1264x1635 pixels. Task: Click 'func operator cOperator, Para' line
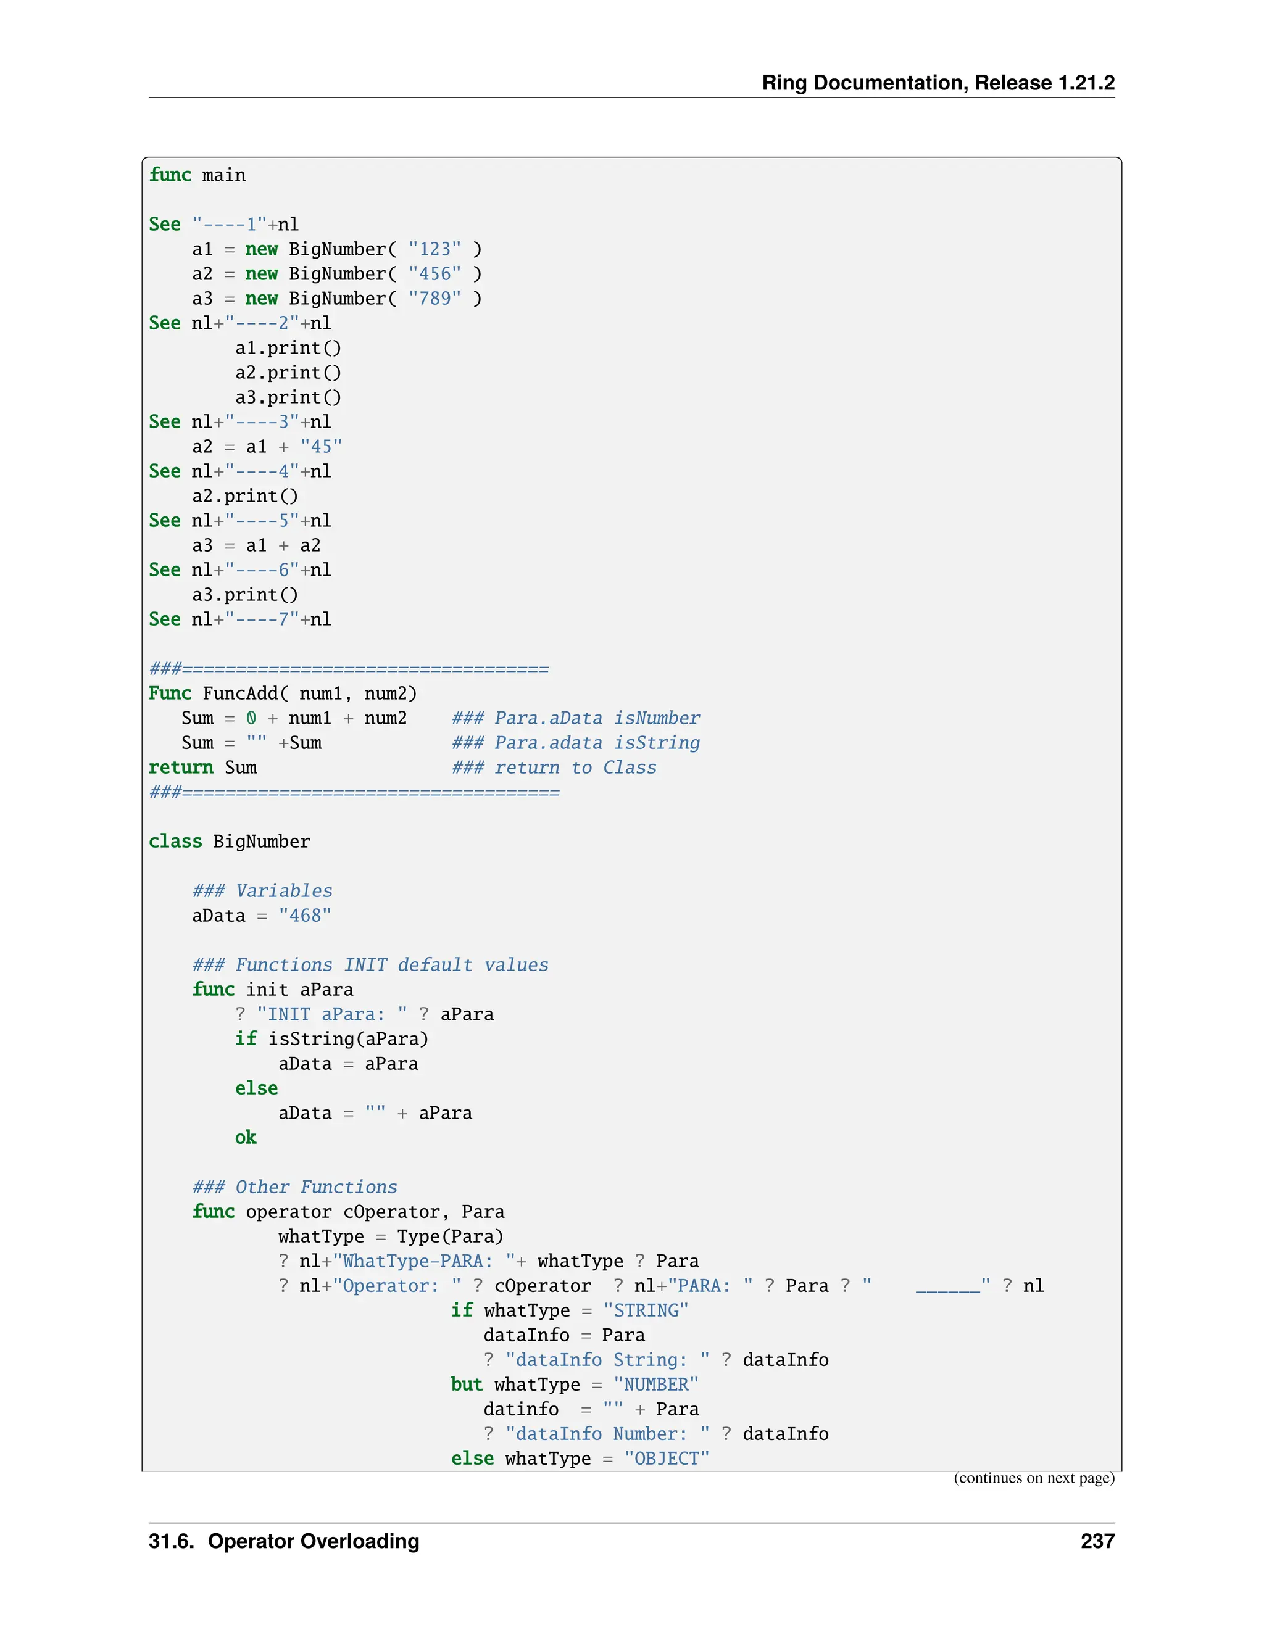tap(348, 1212)
